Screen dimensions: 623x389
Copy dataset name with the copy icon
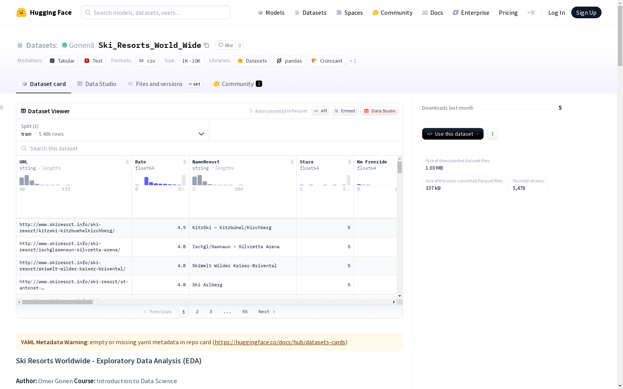click(x=207, y=45)
